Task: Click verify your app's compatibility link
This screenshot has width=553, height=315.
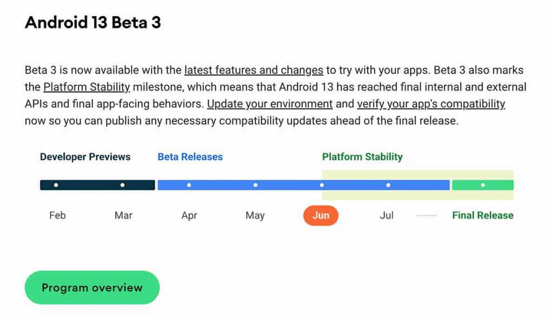Action: click(431, 104)
